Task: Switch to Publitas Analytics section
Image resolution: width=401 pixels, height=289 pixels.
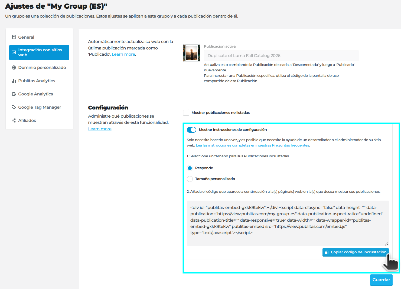Action: [x=39, y=81]
